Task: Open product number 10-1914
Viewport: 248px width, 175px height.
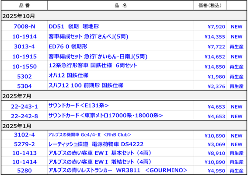Action: point(24,37)
